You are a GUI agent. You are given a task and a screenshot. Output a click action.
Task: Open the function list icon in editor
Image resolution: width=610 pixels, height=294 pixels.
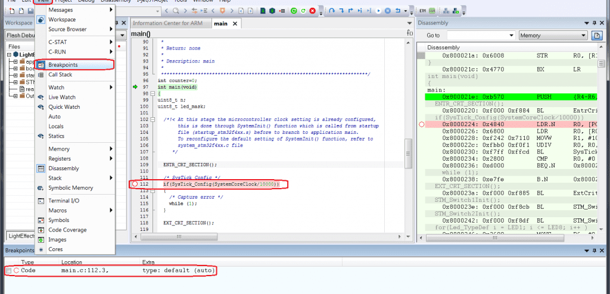(409, 33)
